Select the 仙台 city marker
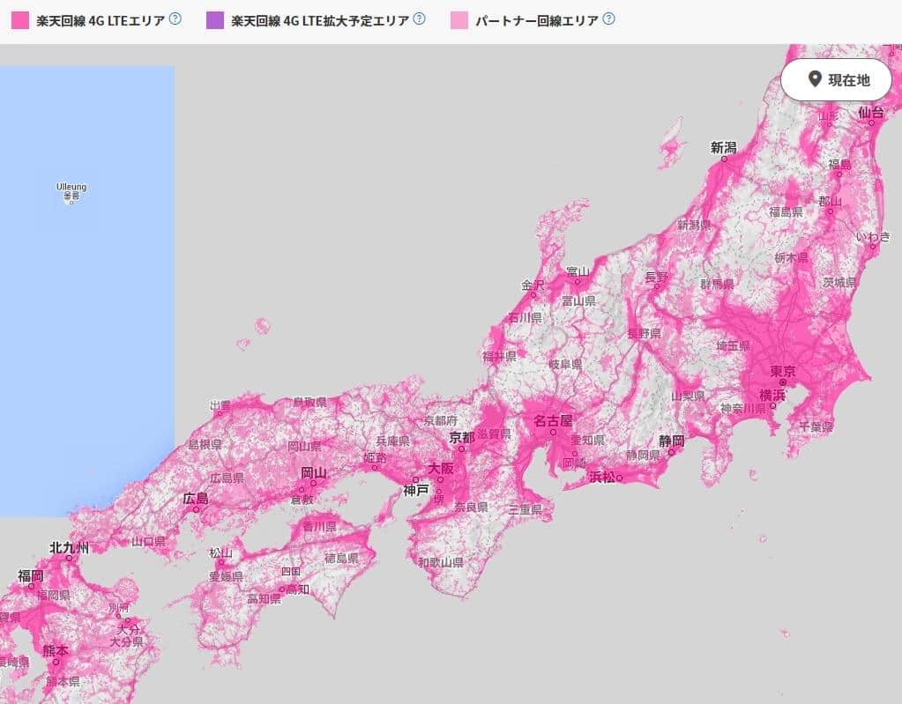Image resolution: width=902 pixels, height=704 pixels. click(872, 115)
